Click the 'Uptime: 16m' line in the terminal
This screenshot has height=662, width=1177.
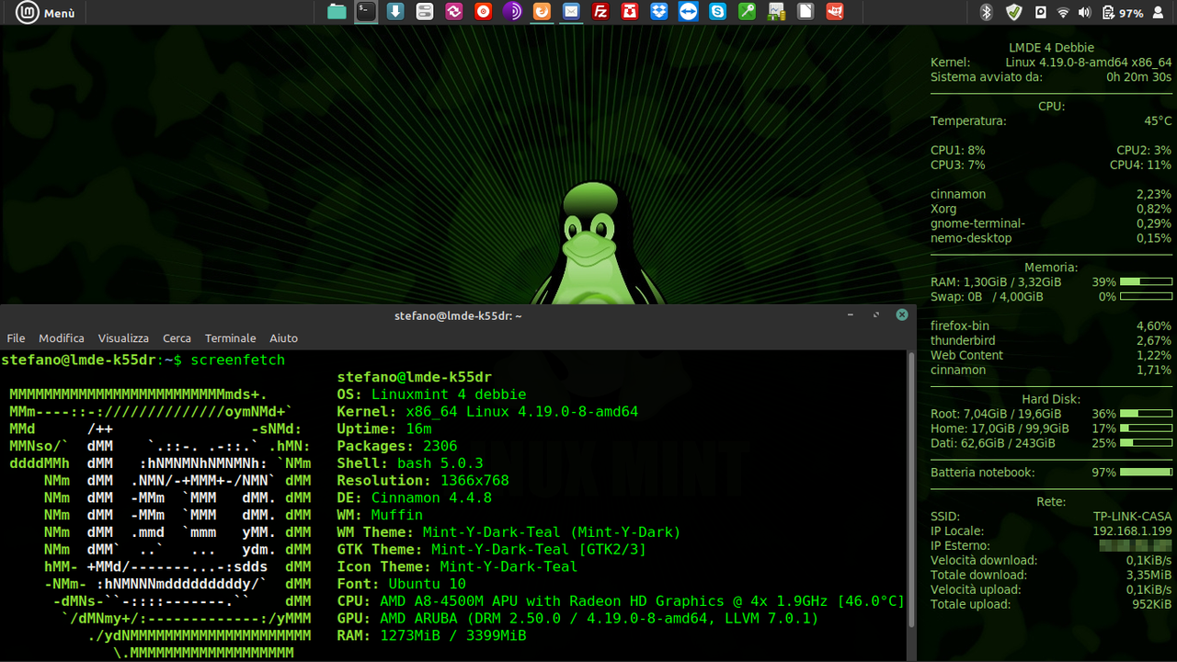pyautogui.click(x=384, y=428)
